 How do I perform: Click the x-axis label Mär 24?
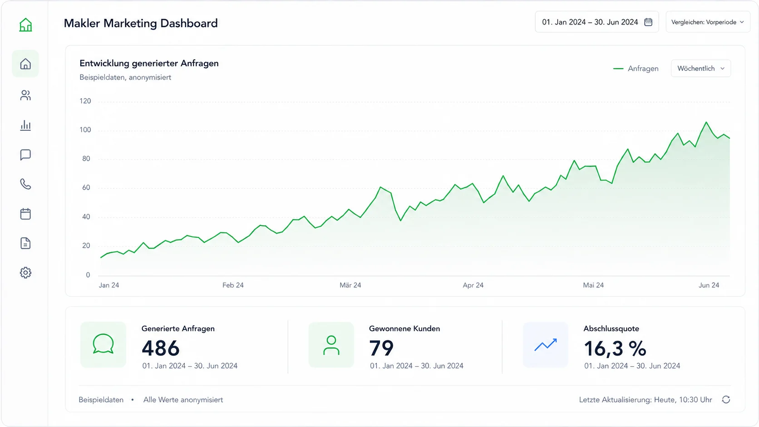point(350,285)
